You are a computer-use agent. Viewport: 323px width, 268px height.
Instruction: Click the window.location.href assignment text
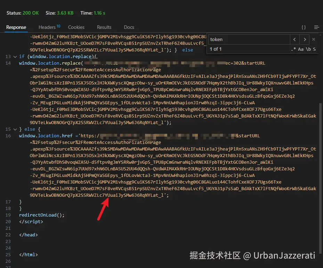(46, 136)
